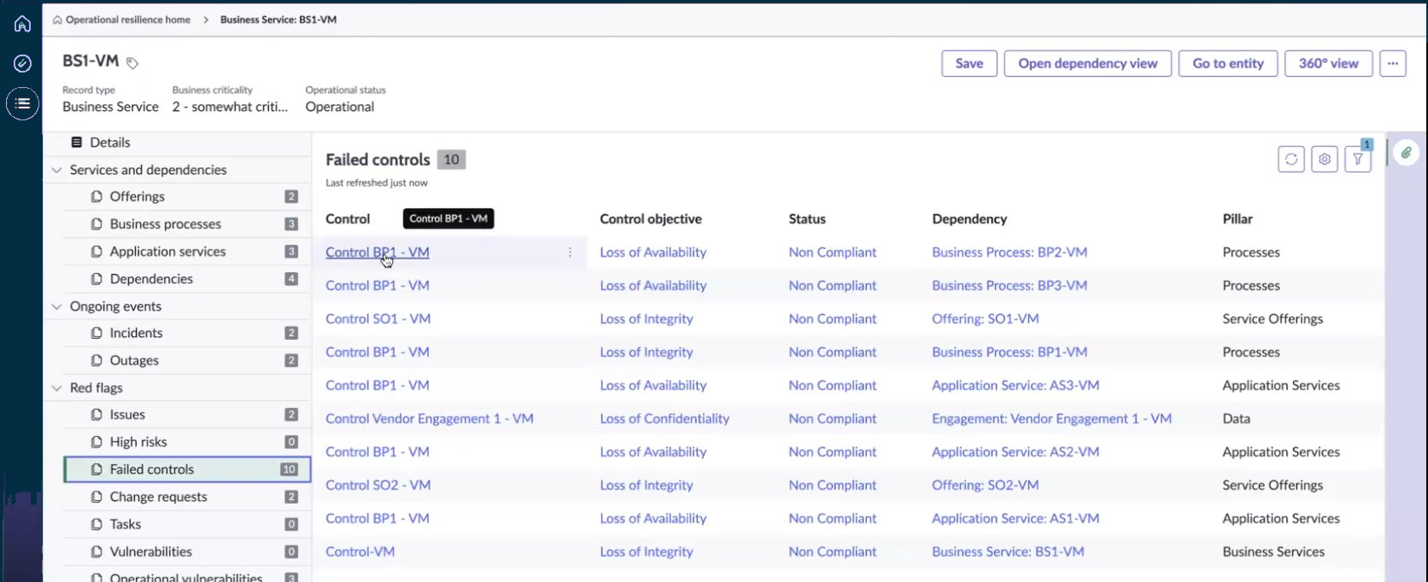This screenshot has width=1428, height=582.
Task: Open row actions menu for first Control BP1 - VM
Action: pos(570,252)
